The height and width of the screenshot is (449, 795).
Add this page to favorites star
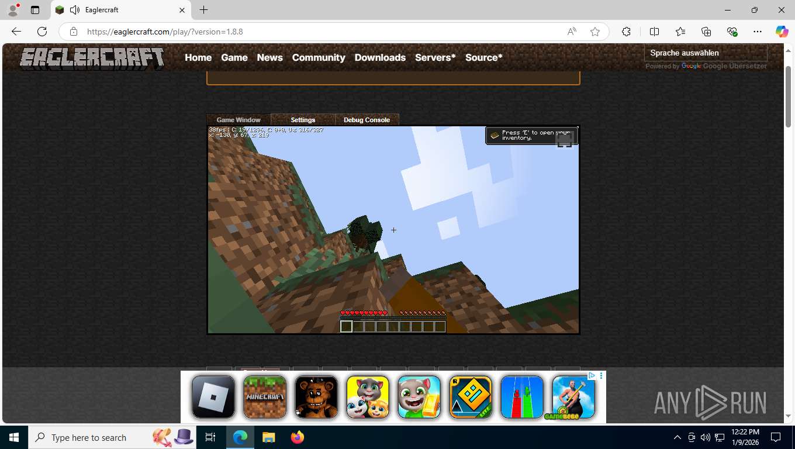(595, 32)
